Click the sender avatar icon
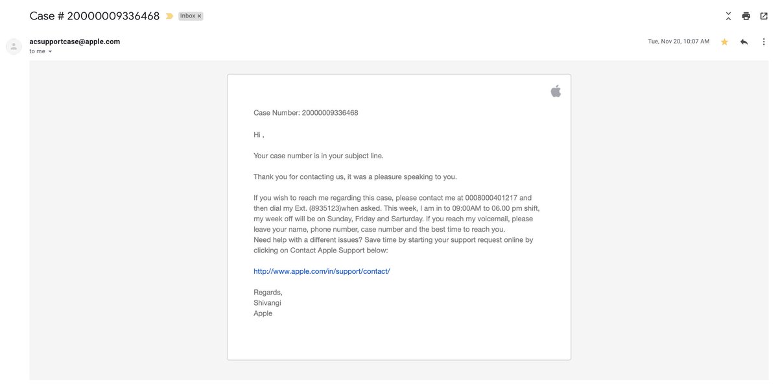The width and height of the screenshot is (778, 388). coord(14,46)
